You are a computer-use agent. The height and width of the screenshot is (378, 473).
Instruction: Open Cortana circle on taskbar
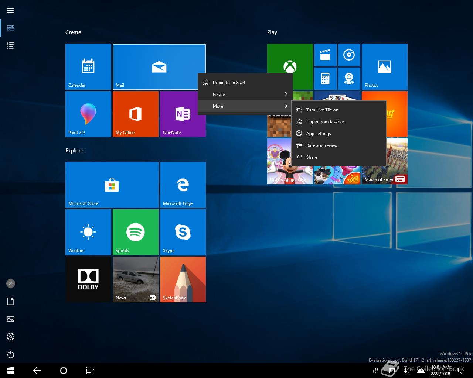tap(64, 371)
